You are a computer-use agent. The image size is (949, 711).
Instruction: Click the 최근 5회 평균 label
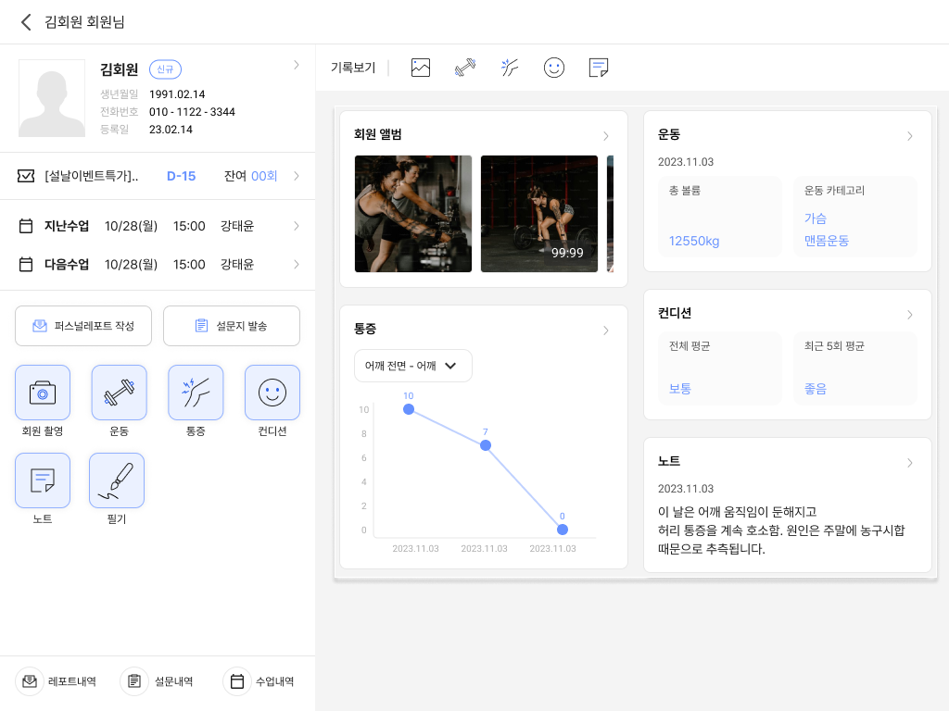[834, 346]
